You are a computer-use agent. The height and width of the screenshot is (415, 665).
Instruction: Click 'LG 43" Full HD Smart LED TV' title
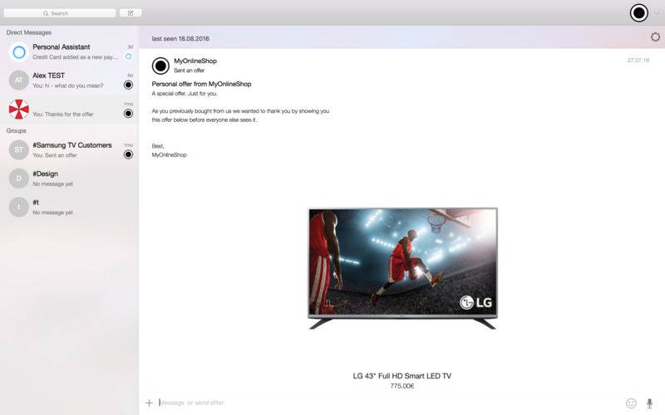[x=402, y=376]
